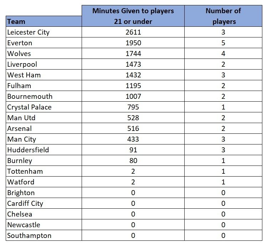The height and width of the screenshot is (244, 267).
Task: Click the Number of players header
Action: pos(224,16)
